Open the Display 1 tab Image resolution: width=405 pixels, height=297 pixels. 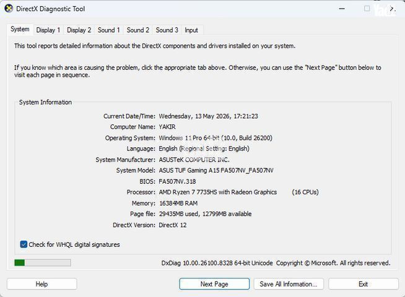(48, 30)
